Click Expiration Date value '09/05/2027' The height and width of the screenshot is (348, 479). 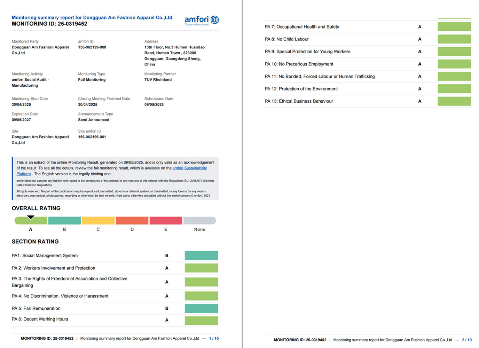point(21,120)
